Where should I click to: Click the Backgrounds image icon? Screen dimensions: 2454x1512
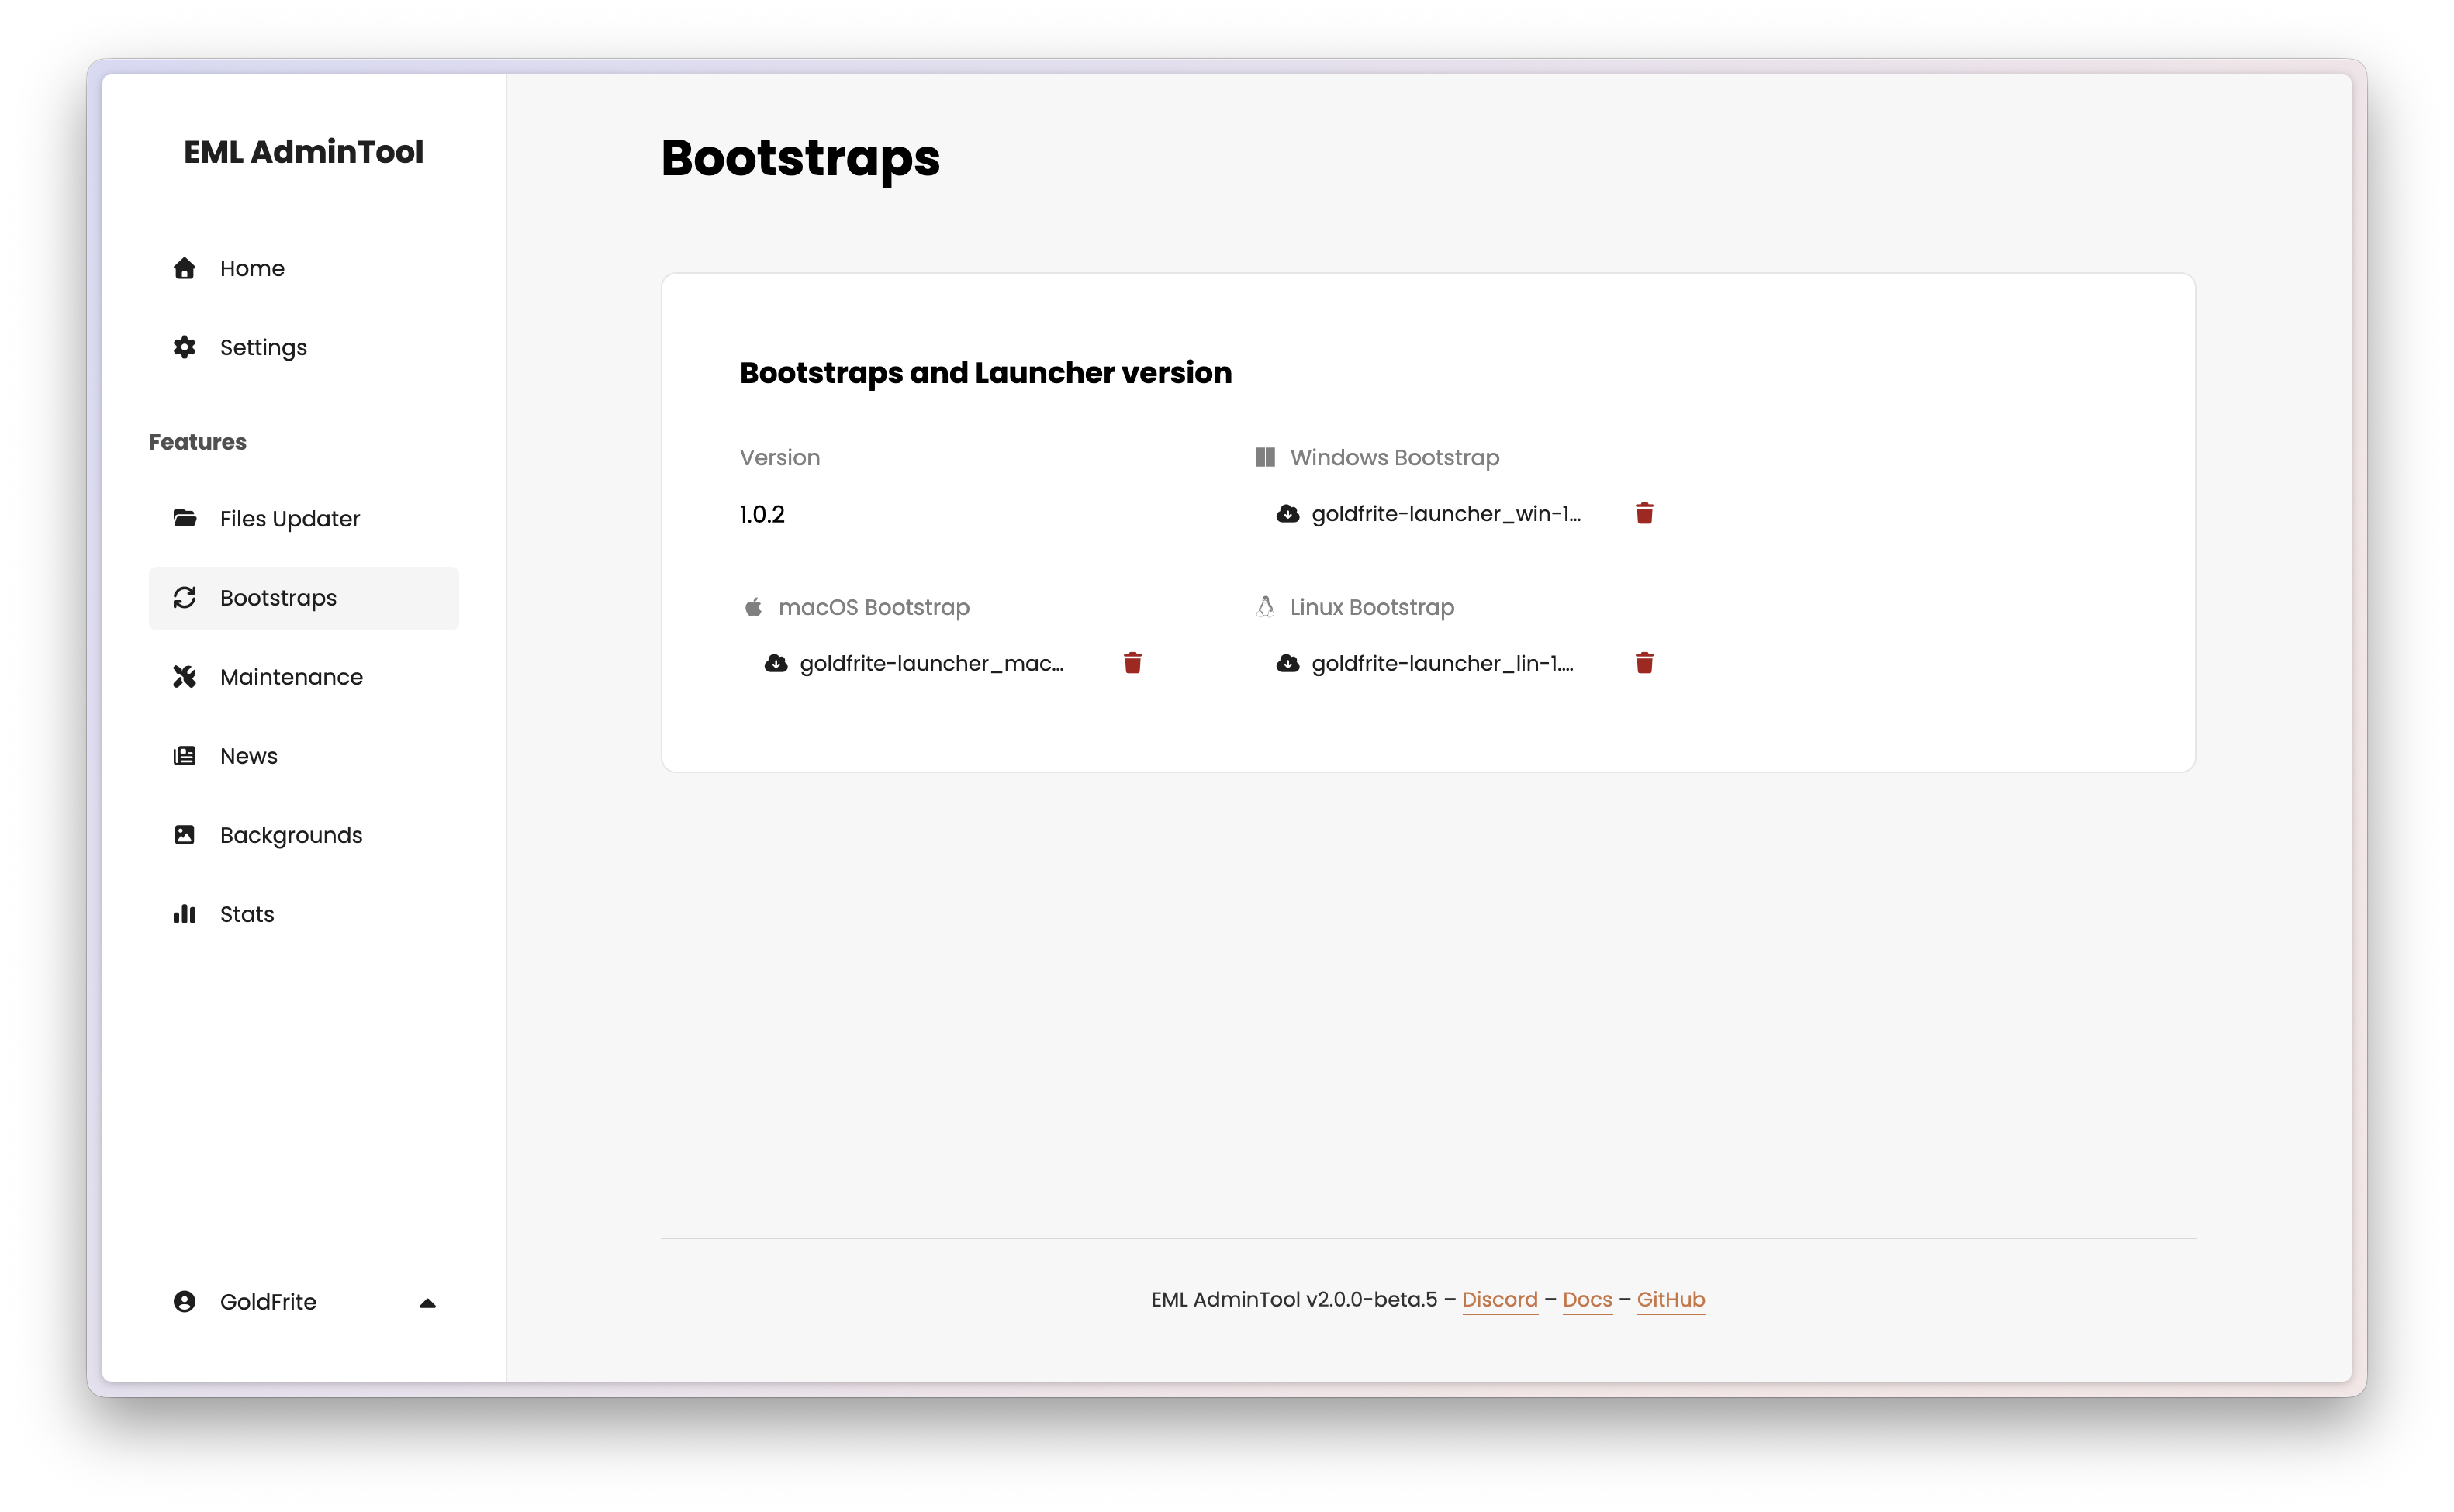tap(185, 835)
